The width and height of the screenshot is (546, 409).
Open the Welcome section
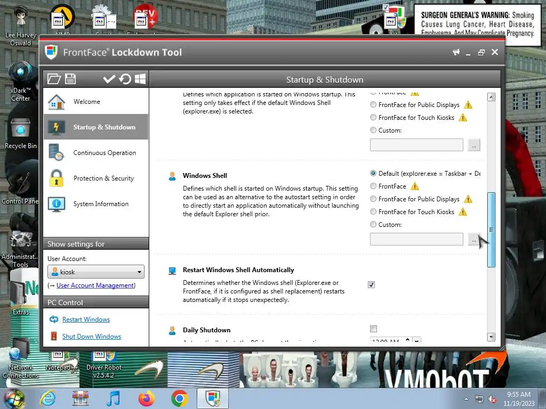pos(96,102)
